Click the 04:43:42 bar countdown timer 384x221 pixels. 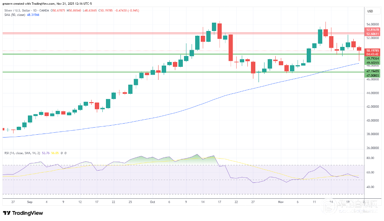coord(372,54)
